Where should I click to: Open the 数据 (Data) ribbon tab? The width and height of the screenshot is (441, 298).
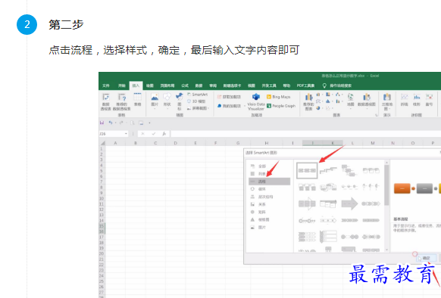199,85
